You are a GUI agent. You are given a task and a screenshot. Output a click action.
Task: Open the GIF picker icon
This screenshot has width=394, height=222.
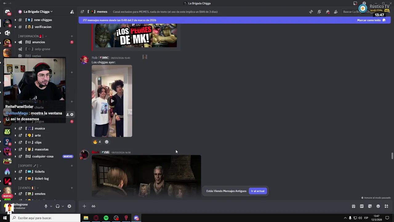(x=362, y=206)
